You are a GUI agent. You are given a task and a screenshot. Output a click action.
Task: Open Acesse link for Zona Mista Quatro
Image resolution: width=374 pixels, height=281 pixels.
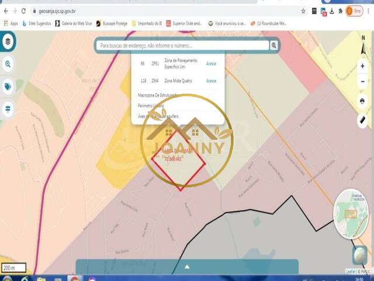coord(211,81)
